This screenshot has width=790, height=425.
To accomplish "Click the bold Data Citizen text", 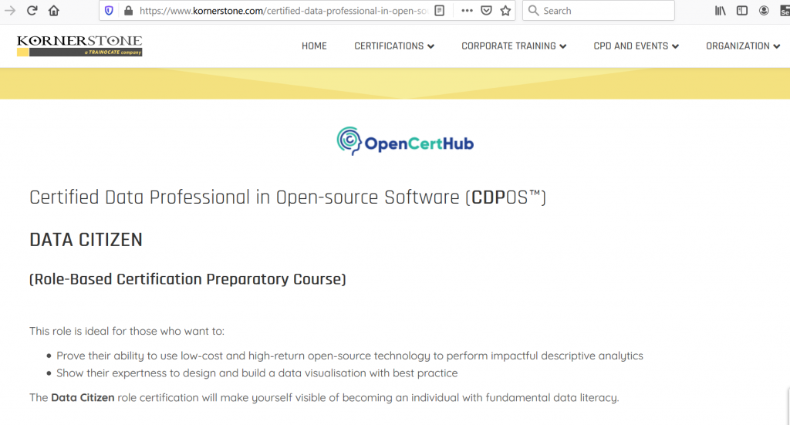I will tap(83, 397).
